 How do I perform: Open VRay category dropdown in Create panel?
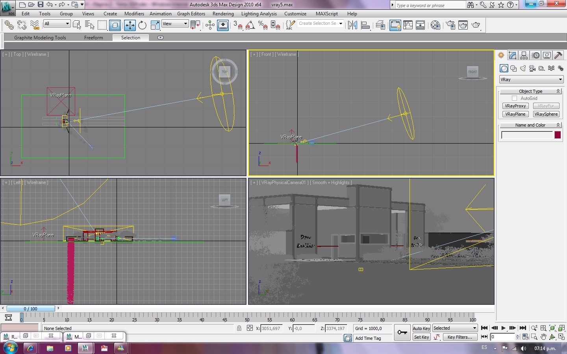point(531,79)
